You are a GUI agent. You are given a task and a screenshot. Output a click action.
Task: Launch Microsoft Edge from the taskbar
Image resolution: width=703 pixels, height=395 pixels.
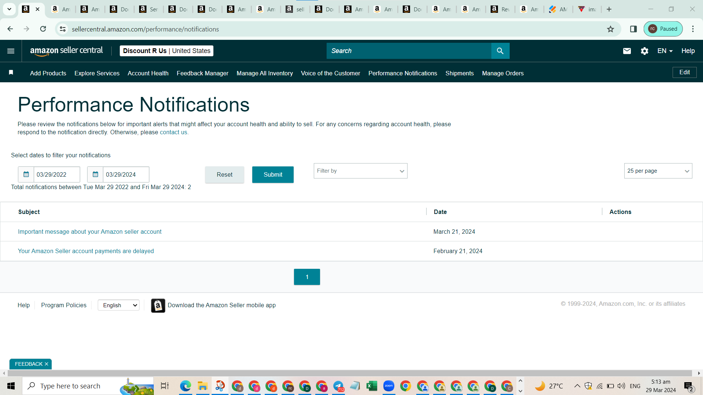(186, 386)
